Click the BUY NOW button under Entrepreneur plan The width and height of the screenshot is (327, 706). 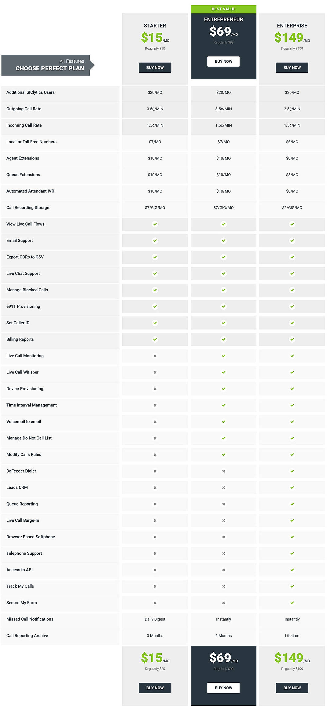point(223,61)
